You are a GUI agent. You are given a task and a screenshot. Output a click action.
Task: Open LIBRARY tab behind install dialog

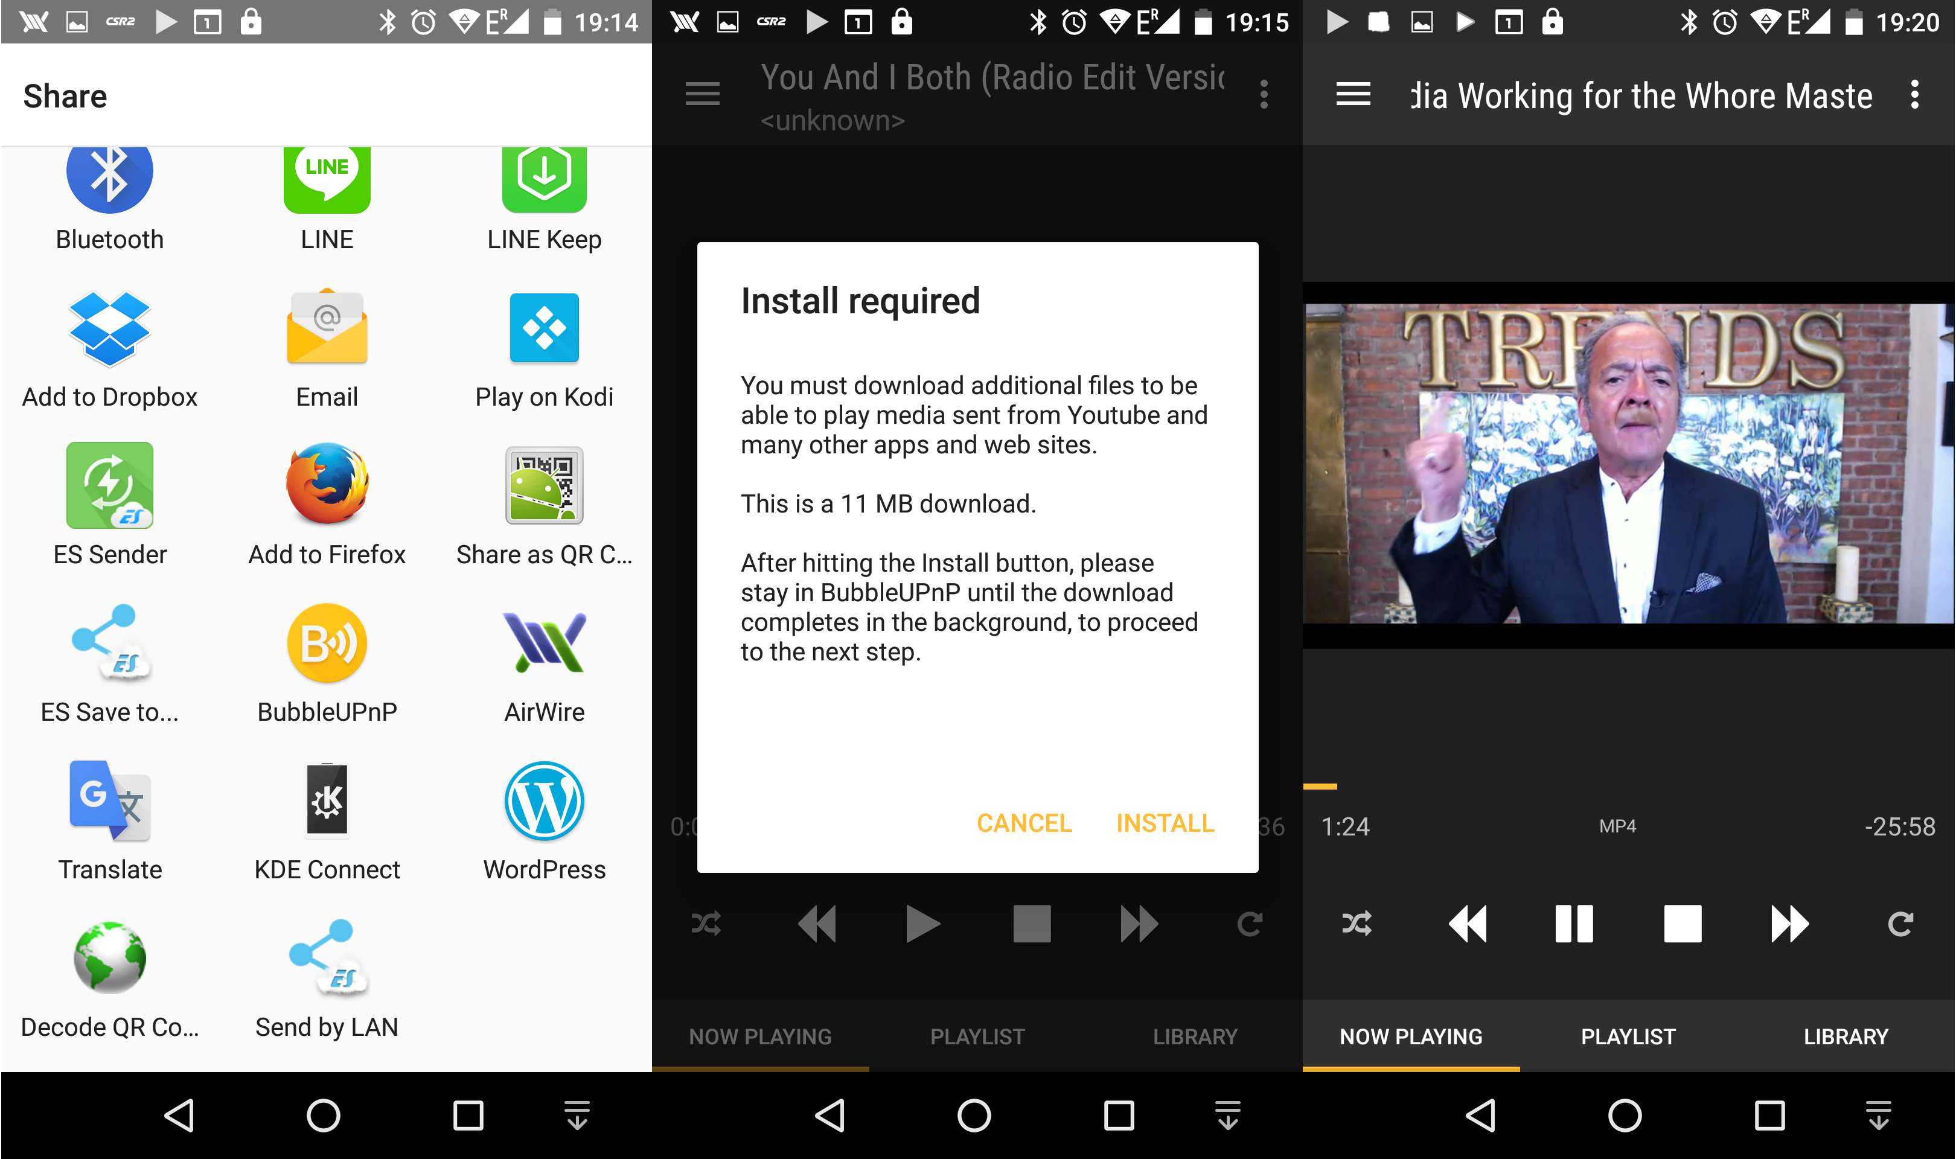point(1195,1036)
